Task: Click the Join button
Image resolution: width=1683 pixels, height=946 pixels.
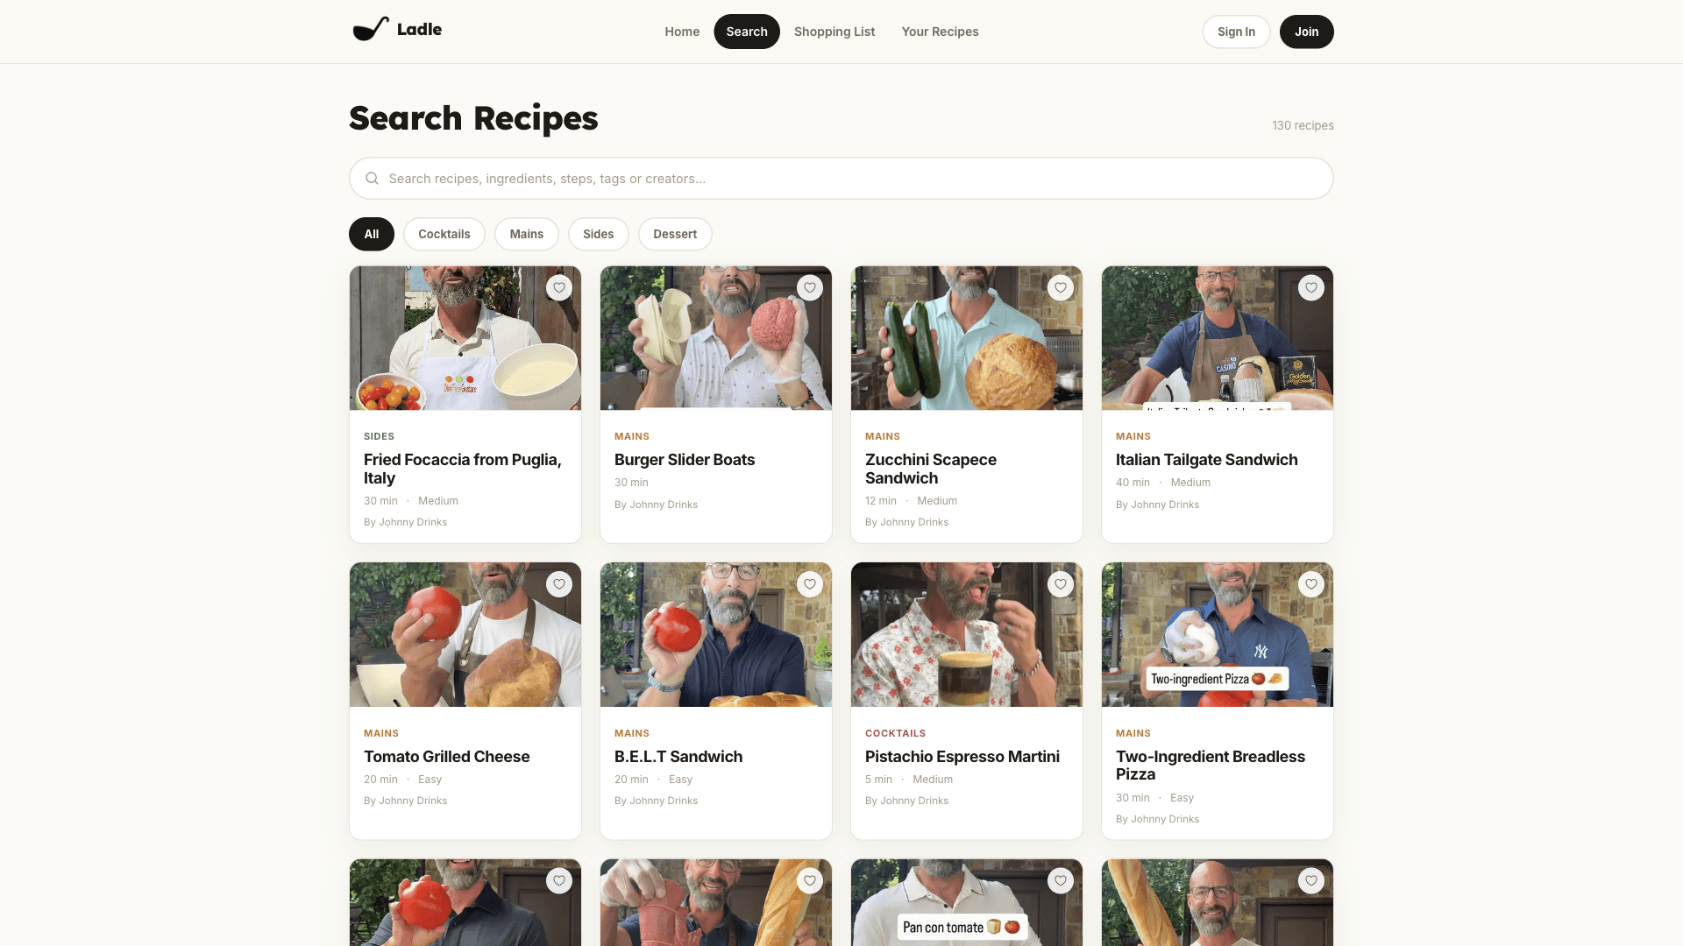Action: point(1306,32)
